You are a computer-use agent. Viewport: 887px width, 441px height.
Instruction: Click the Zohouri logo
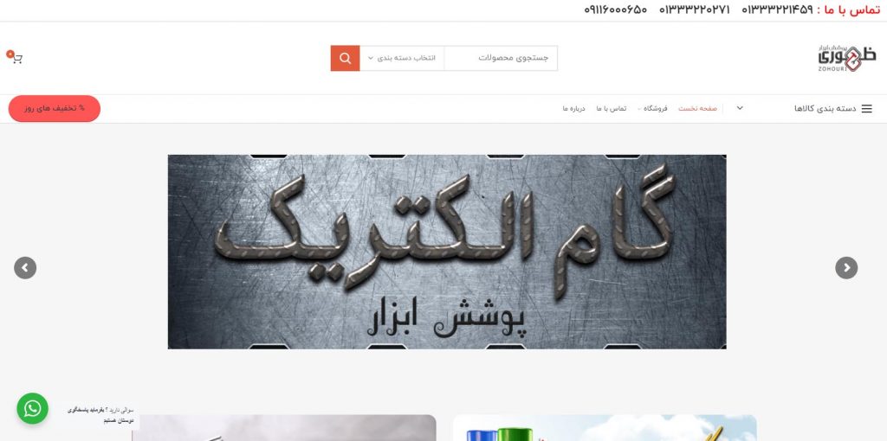point(846,58)
